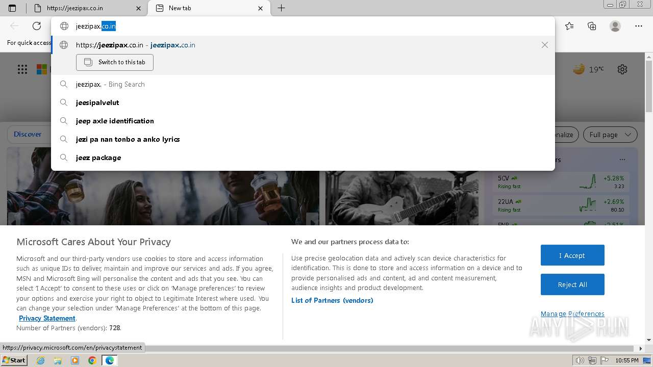This screenshot has width=653, height=367.
Task: Click the volume speaker tray icon
Action: [x=581, y=360]
